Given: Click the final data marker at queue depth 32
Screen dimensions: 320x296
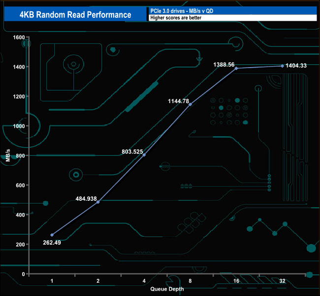Looking at the screenshot, I should 282,66.
